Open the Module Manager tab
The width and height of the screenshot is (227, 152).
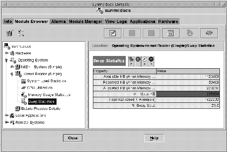(85, 21)
